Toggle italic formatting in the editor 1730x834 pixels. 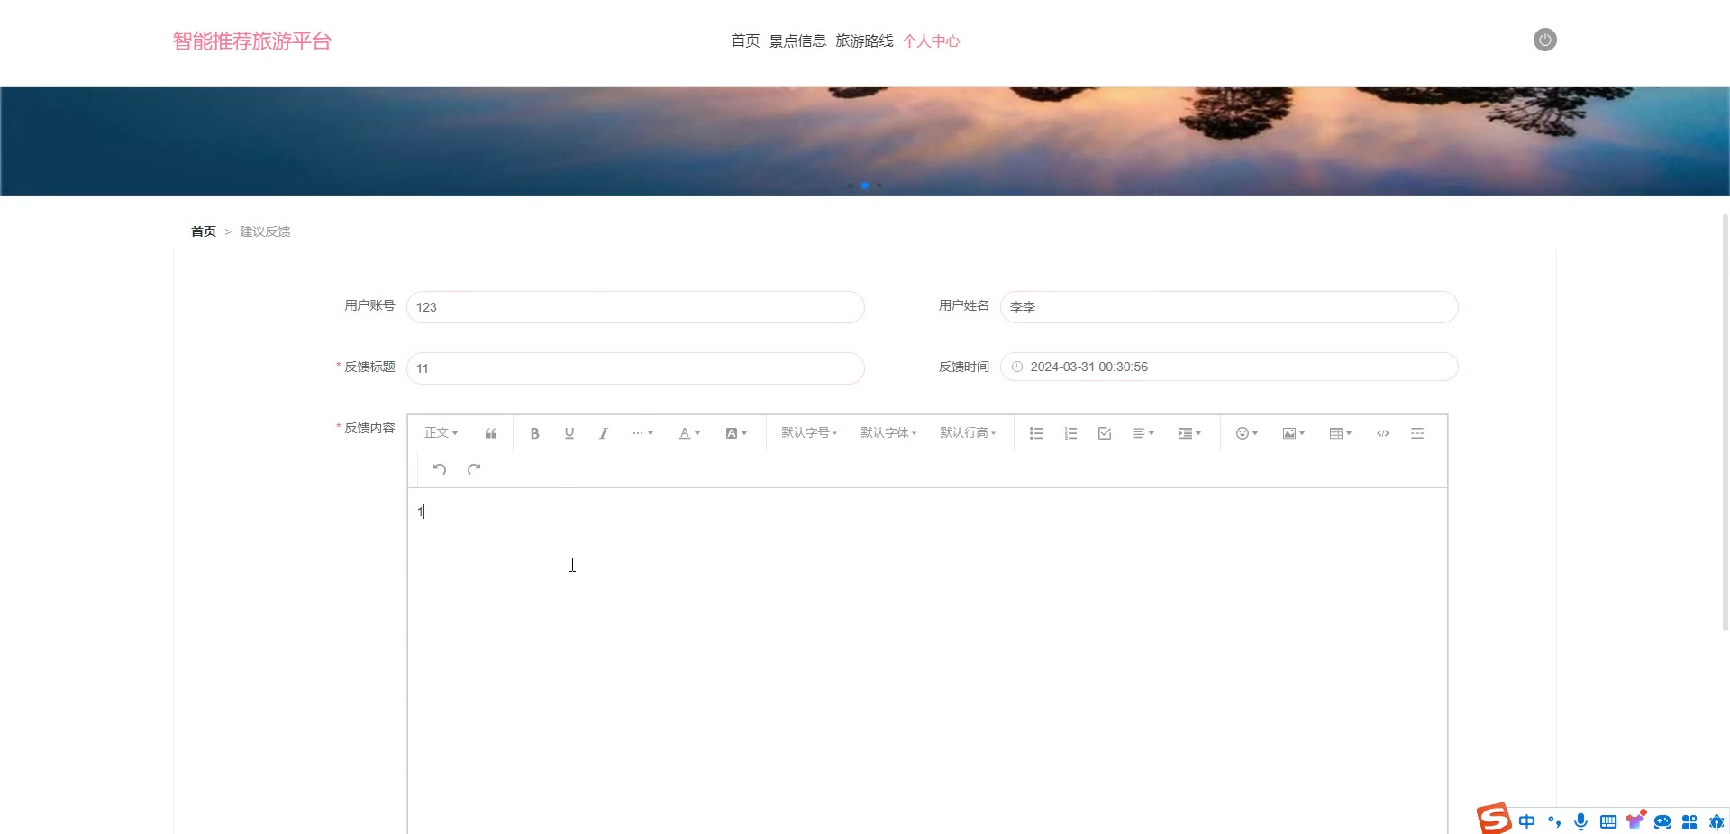[604, 433]
